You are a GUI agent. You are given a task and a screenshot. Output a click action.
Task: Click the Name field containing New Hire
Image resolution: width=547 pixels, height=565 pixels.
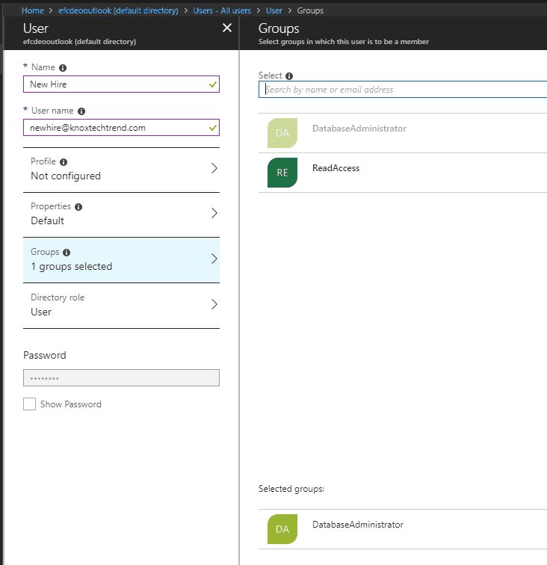click(x=116, y=84)
